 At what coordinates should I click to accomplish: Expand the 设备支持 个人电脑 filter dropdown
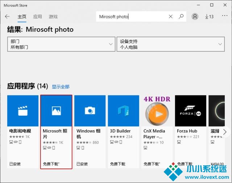tap(171, 44)
